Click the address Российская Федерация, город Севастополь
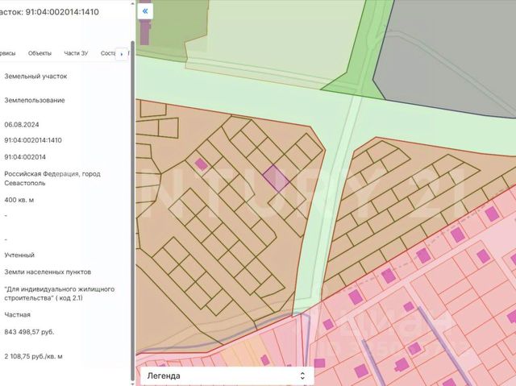The height and width of the screenshot is (386, 516). [x=52, y=178]
